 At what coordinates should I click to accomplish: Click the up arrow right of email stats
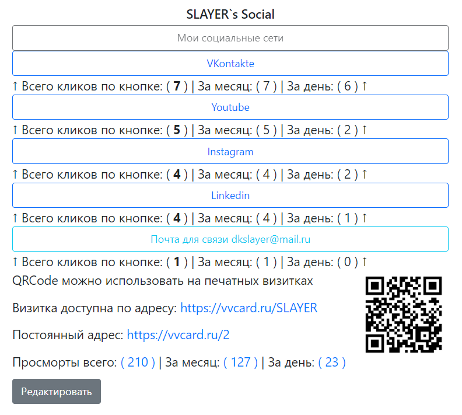point(365,261)
